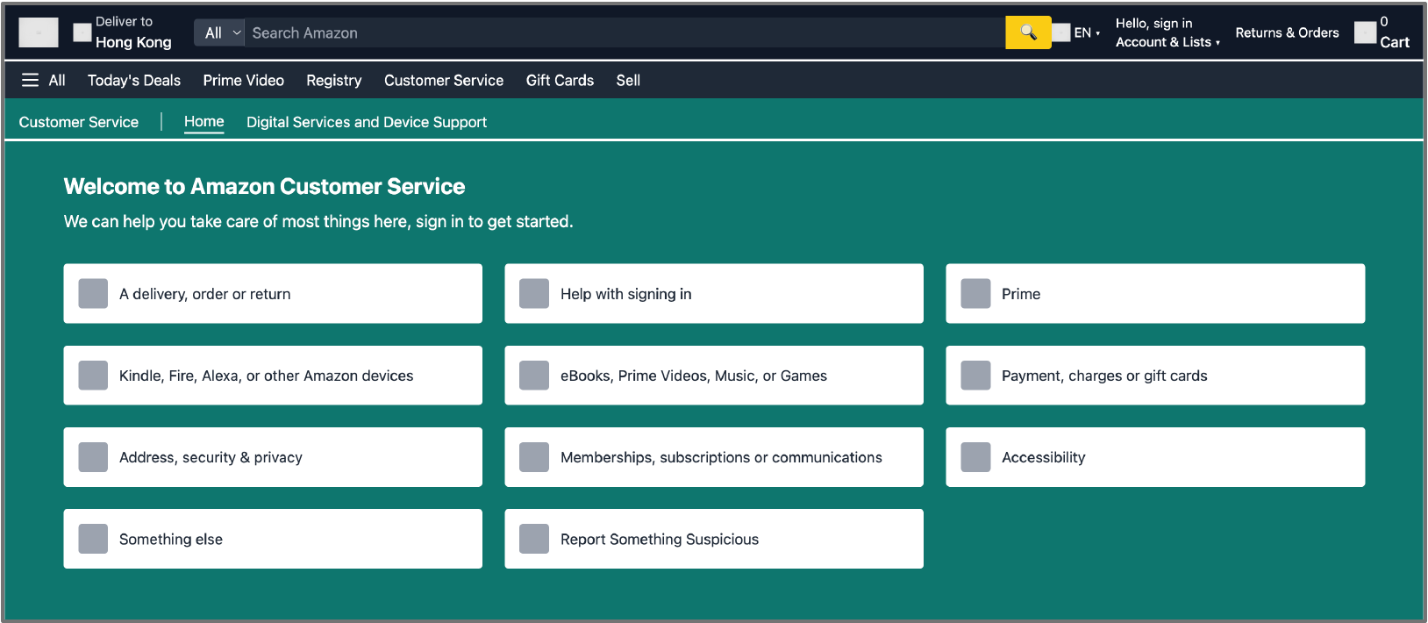Click the Amazon logo in the header

pyautogui.click(x=39, y=32)
